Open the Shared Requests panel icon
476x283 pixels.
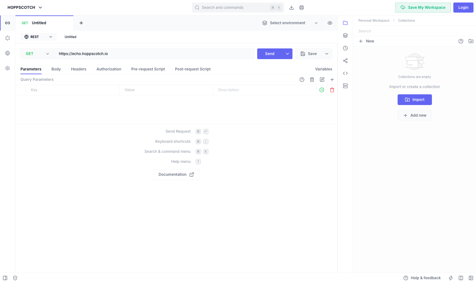pyautogui.click(x=345, y=61)
